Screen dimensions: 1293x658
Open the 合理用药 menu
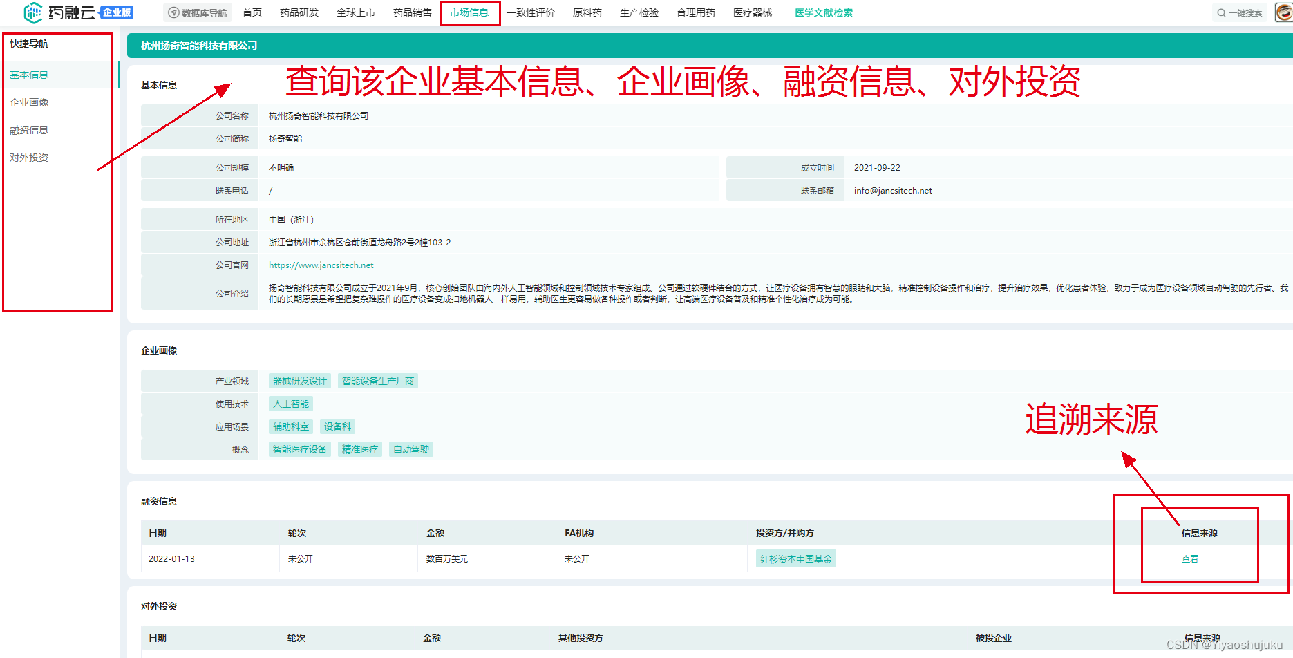[696, 12]
